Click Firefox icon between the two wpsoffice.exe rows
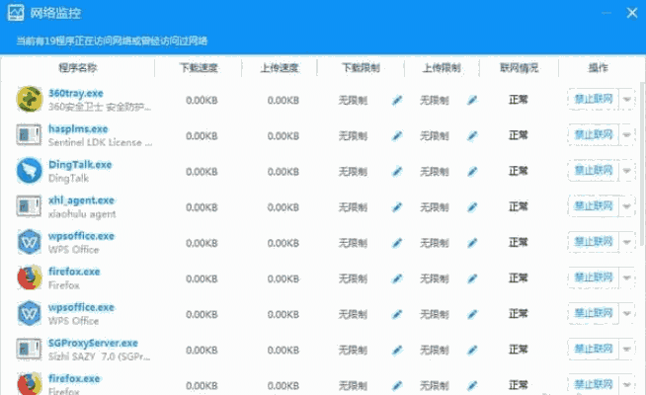The image size is (646, 395). click(x=30, y=277)
